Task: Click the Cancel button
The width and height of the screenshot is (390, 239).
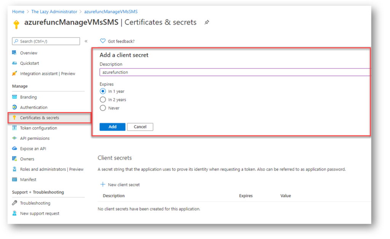Action: [x=140, y=127]
